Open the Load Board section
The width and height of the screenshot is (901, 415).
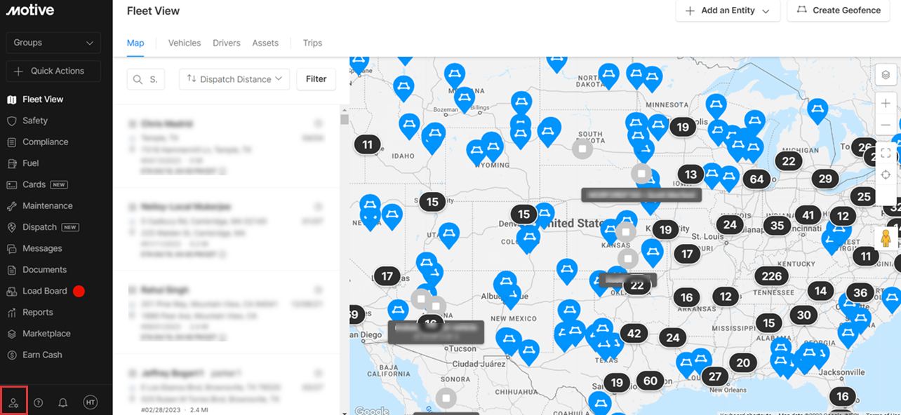tap(45, 291)
